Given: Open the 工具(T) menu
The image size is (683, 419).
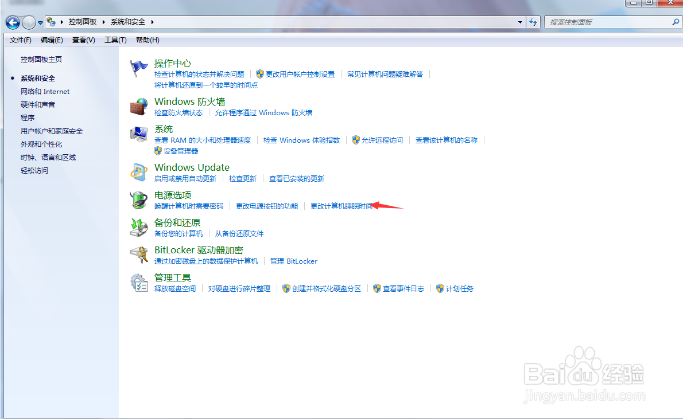Looking at the screenshot, I should coord(115,40).
